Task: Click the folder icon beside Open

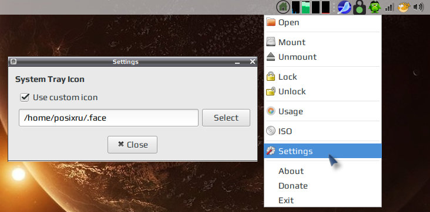Action: coord(271,22)
